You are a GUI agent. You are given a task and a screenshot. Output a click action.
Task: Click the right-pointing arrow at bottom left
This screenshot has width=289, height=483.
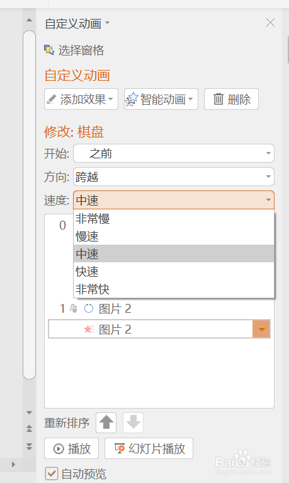click(x=13, y=464)
